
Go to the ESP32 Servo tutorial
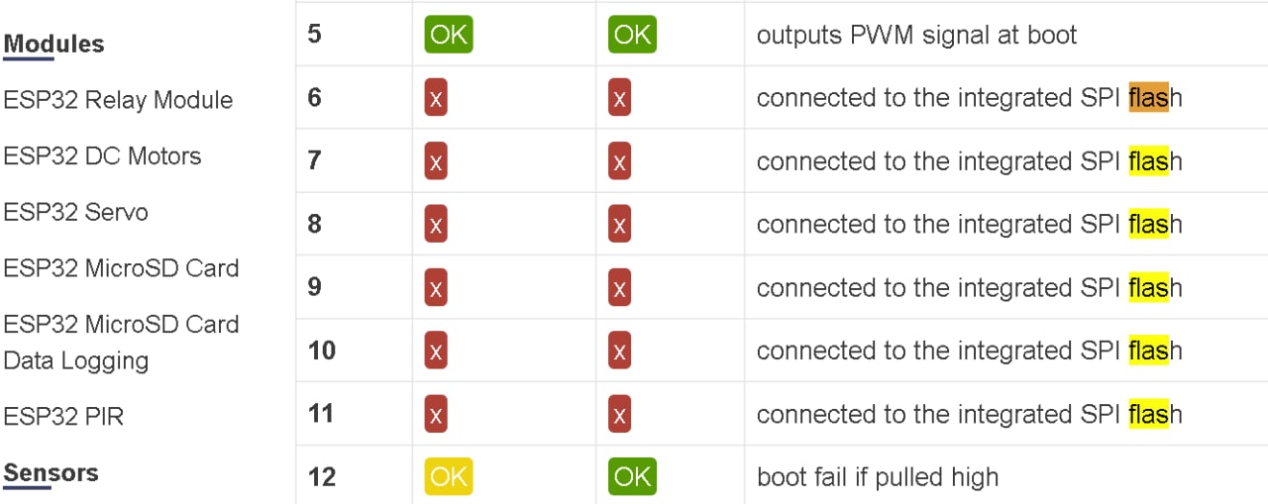pos(75,212)
